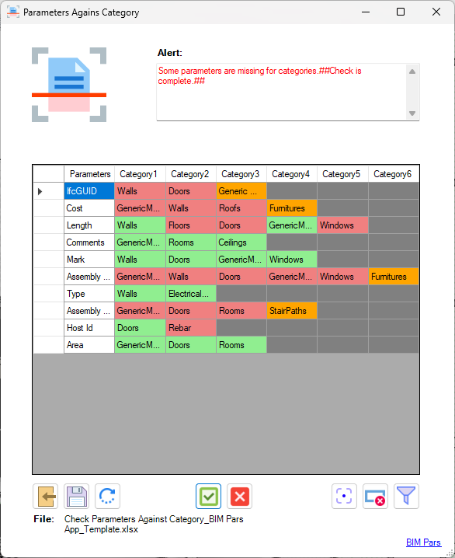Viewport: 455px width, 558px height.
Task: Click the orange Furnitures cell in the Cost row
Action: [x=292, y=208]
